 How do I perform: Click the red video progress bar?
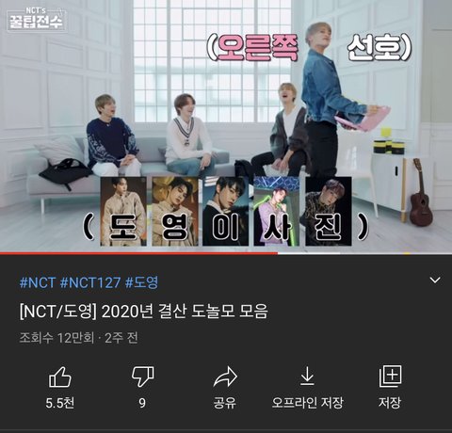(138, 253)
